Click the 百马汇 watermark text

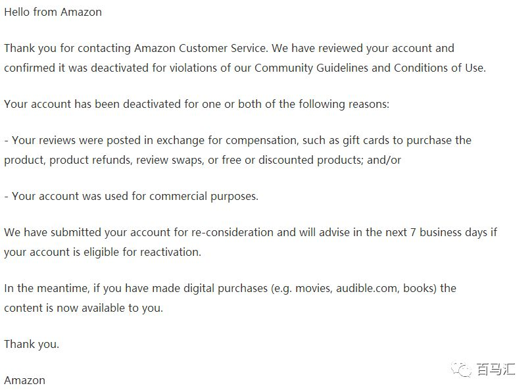(496, 369)
